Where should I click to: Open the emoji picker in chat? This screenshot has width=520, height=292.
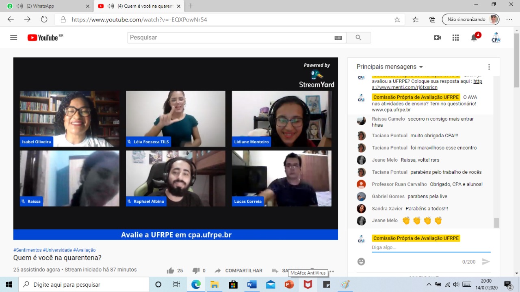(x=361, y=262)
